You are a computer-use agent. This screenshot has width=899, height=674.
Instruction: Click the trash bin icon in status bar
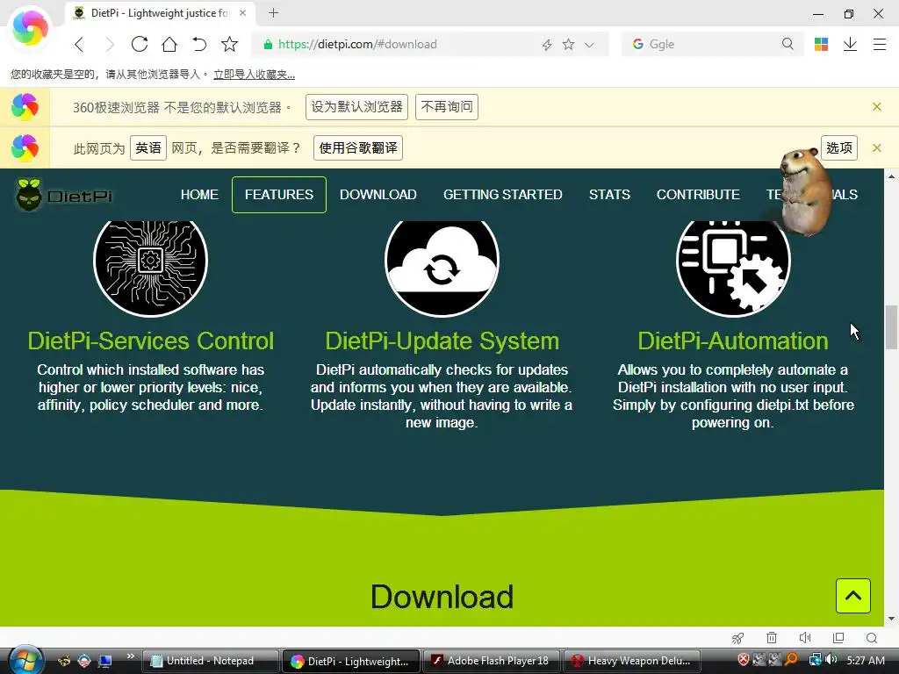tap(772, 638)
